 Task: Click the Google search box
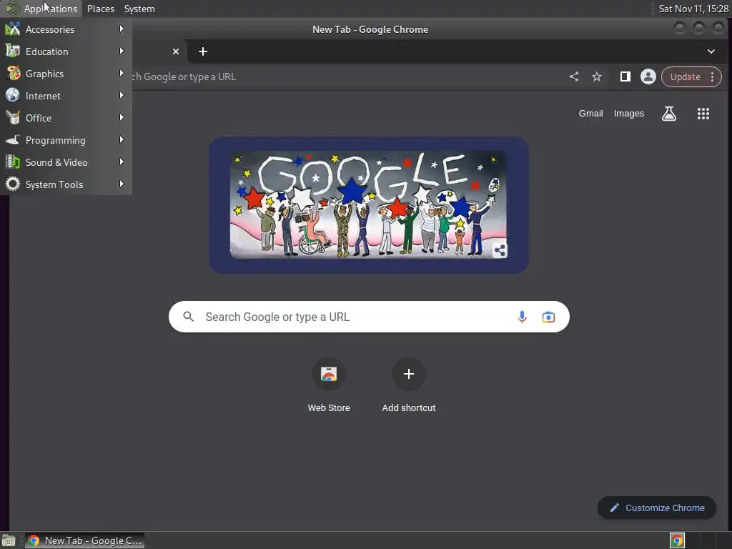pyautogui.click(x=369, y=317)
